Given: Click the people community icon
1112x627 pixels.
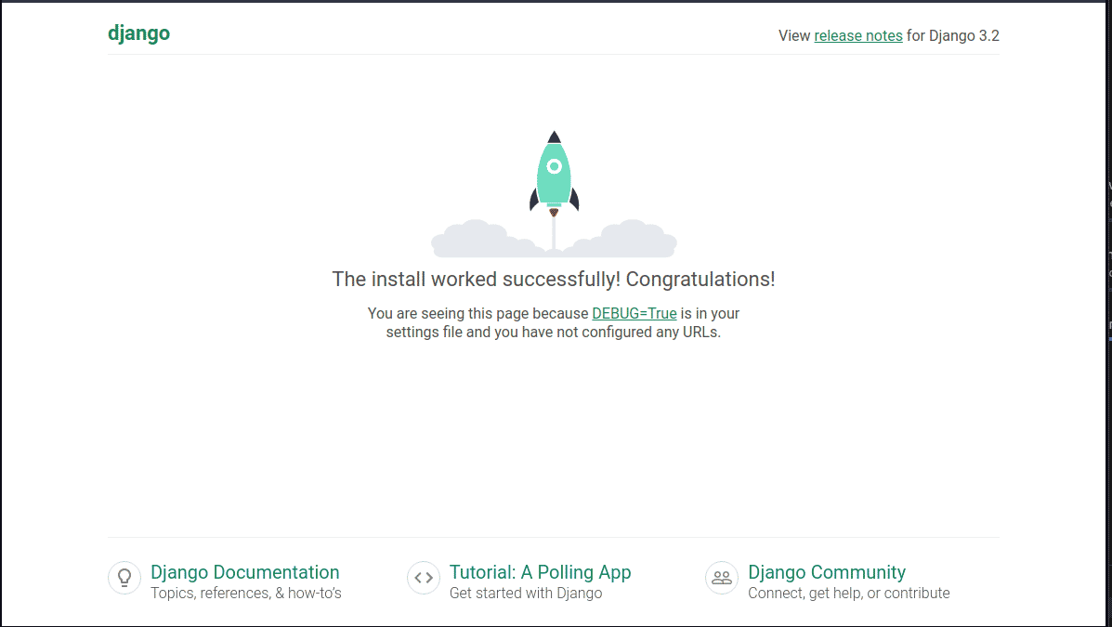Looking at the screenshot, I should (721, 578).
